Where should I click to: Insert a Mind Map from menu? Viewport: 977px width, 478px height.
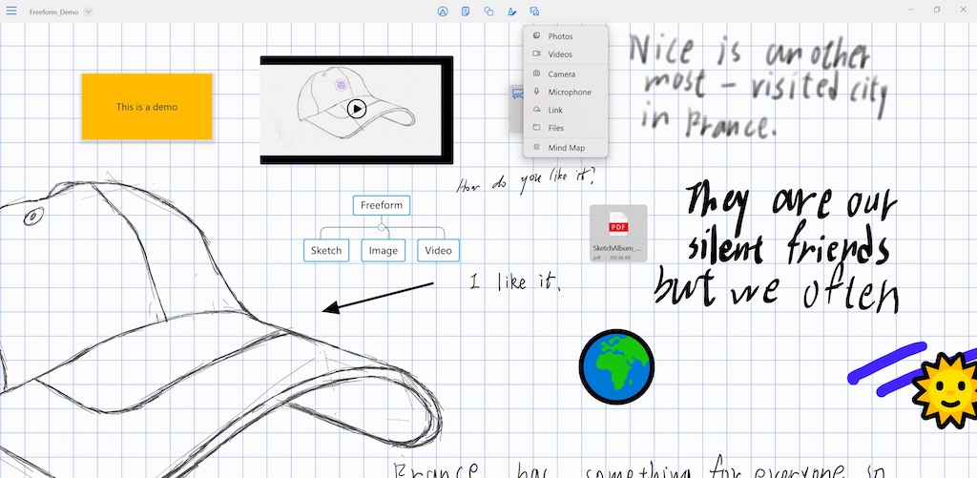[x=566, y=148]
